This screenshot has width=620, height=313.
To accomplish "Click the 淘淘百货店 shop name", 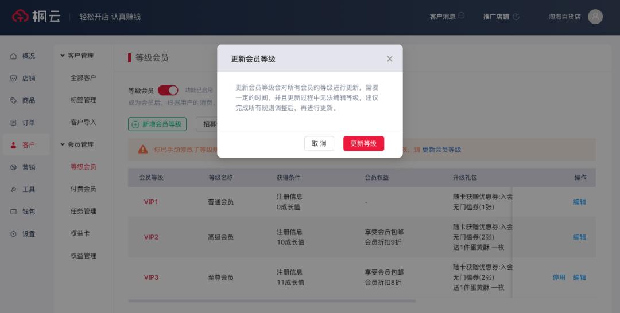I will point(564,17).
